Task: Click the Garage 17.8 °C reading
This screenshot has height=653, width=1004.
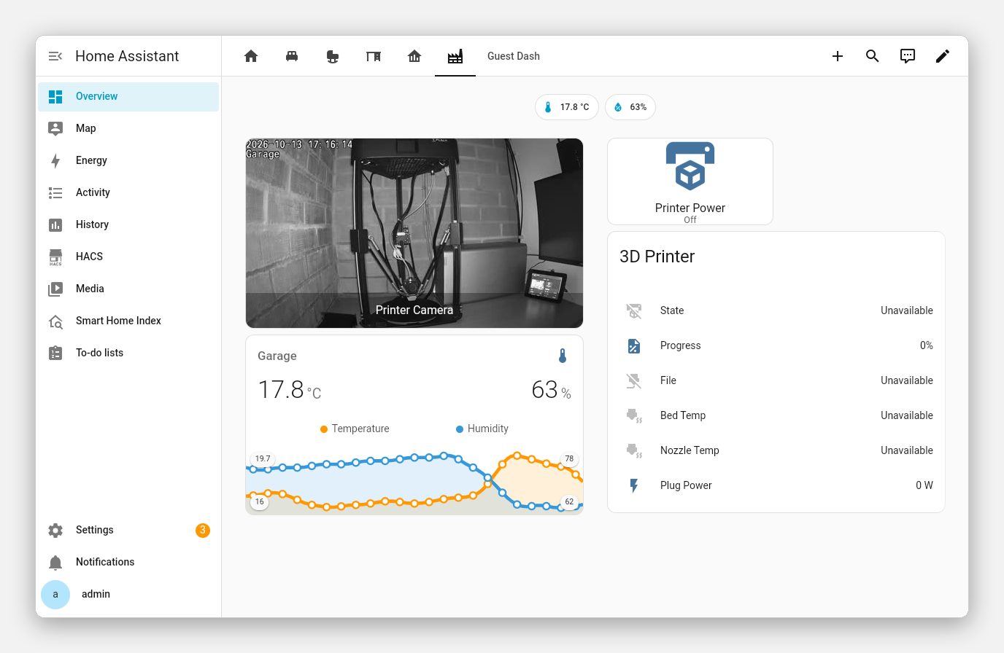Action: tap(290, 390)
